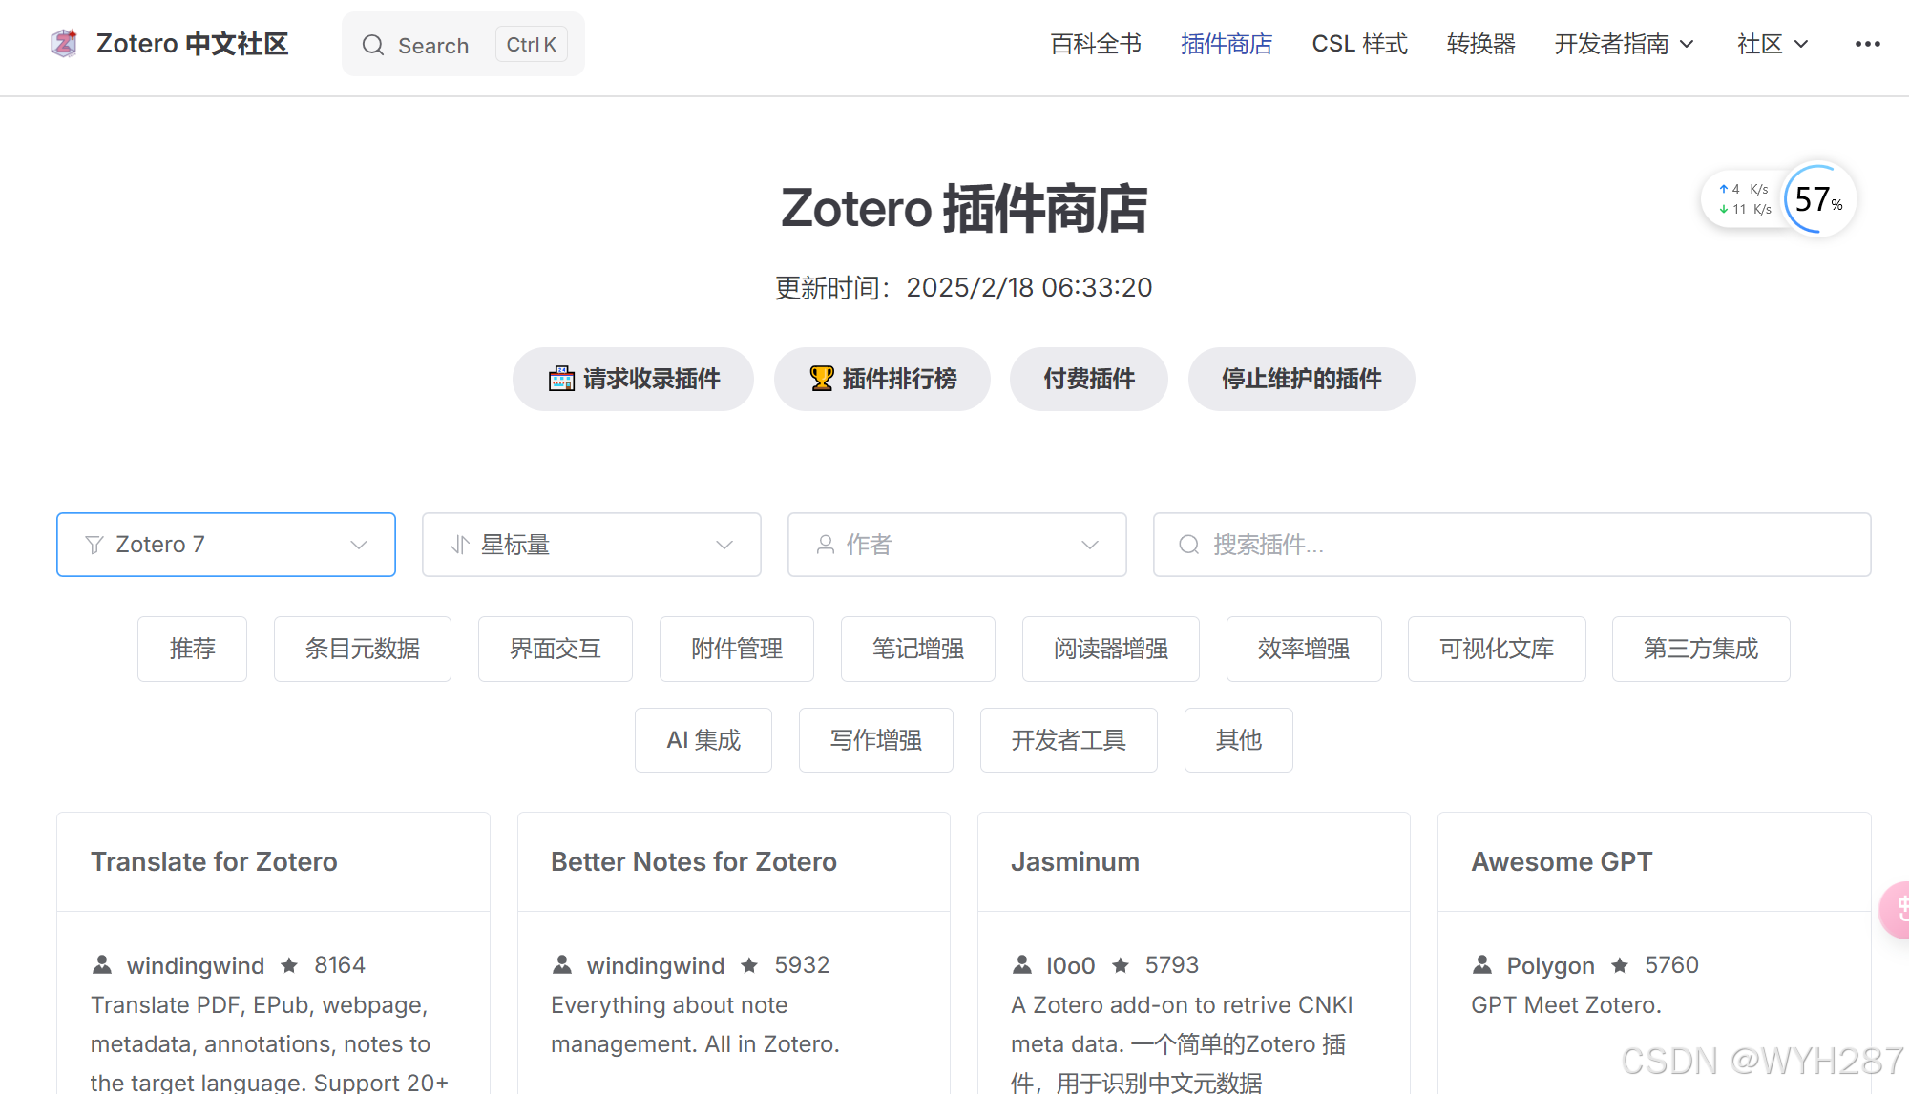Click the 付费插件 button
Image resolution: width=1909 pixels, height=1094 pixels.
coord(1089,379)
